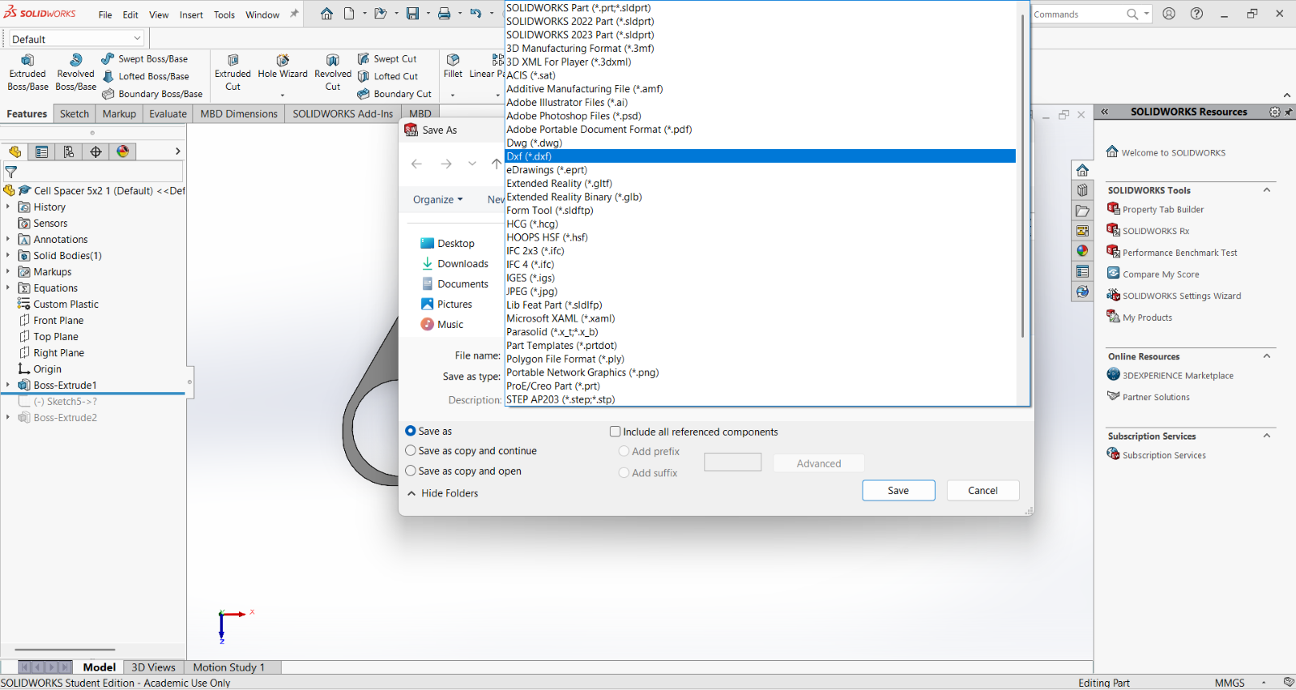Open the Hole Wizard tool
Image resolution: width=1296 pixels, height=690 pixels.
[x=283, y=67]
